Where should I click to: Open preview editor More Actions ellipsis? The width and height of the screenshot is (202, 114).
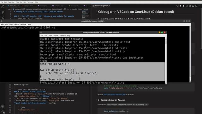(x=199, y=6)
